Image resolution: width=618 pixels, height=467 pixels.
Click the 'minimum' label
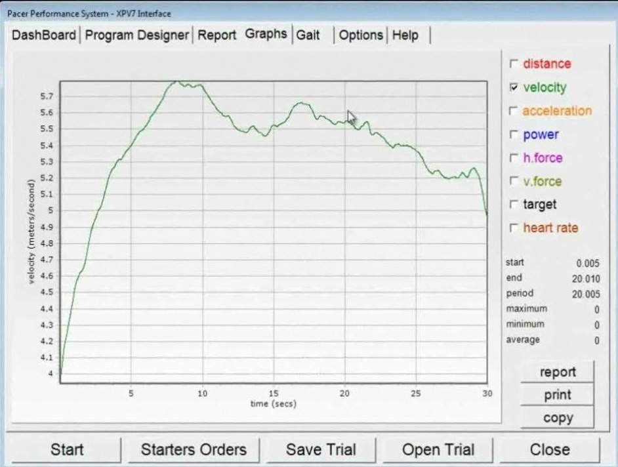(525, 324)
